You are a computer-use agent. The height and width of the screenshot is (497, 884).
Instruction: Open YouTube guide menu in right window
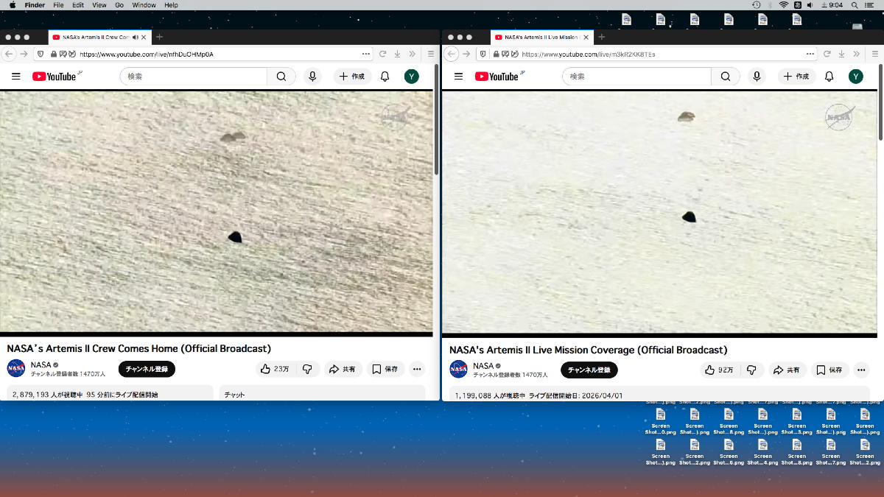[458, 77]
